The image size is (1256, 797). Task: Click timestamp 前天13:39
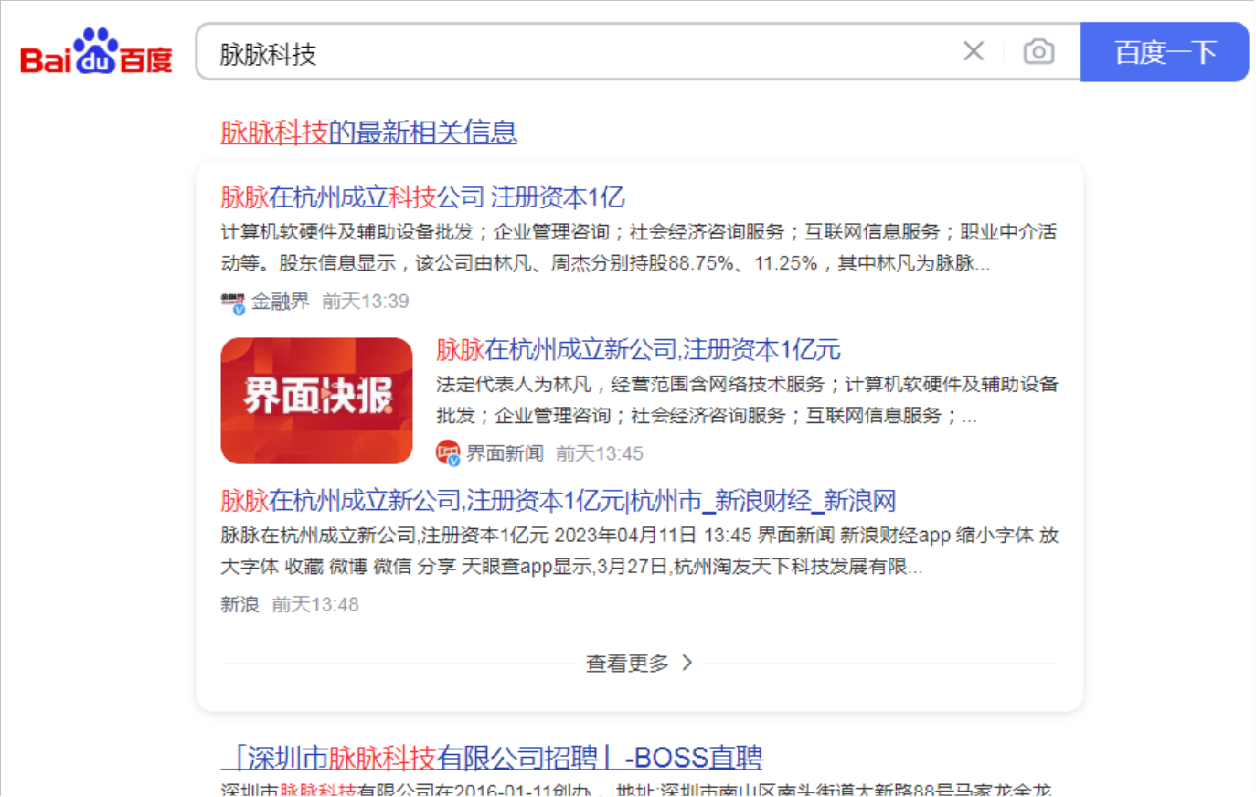(x=366, y=302)
